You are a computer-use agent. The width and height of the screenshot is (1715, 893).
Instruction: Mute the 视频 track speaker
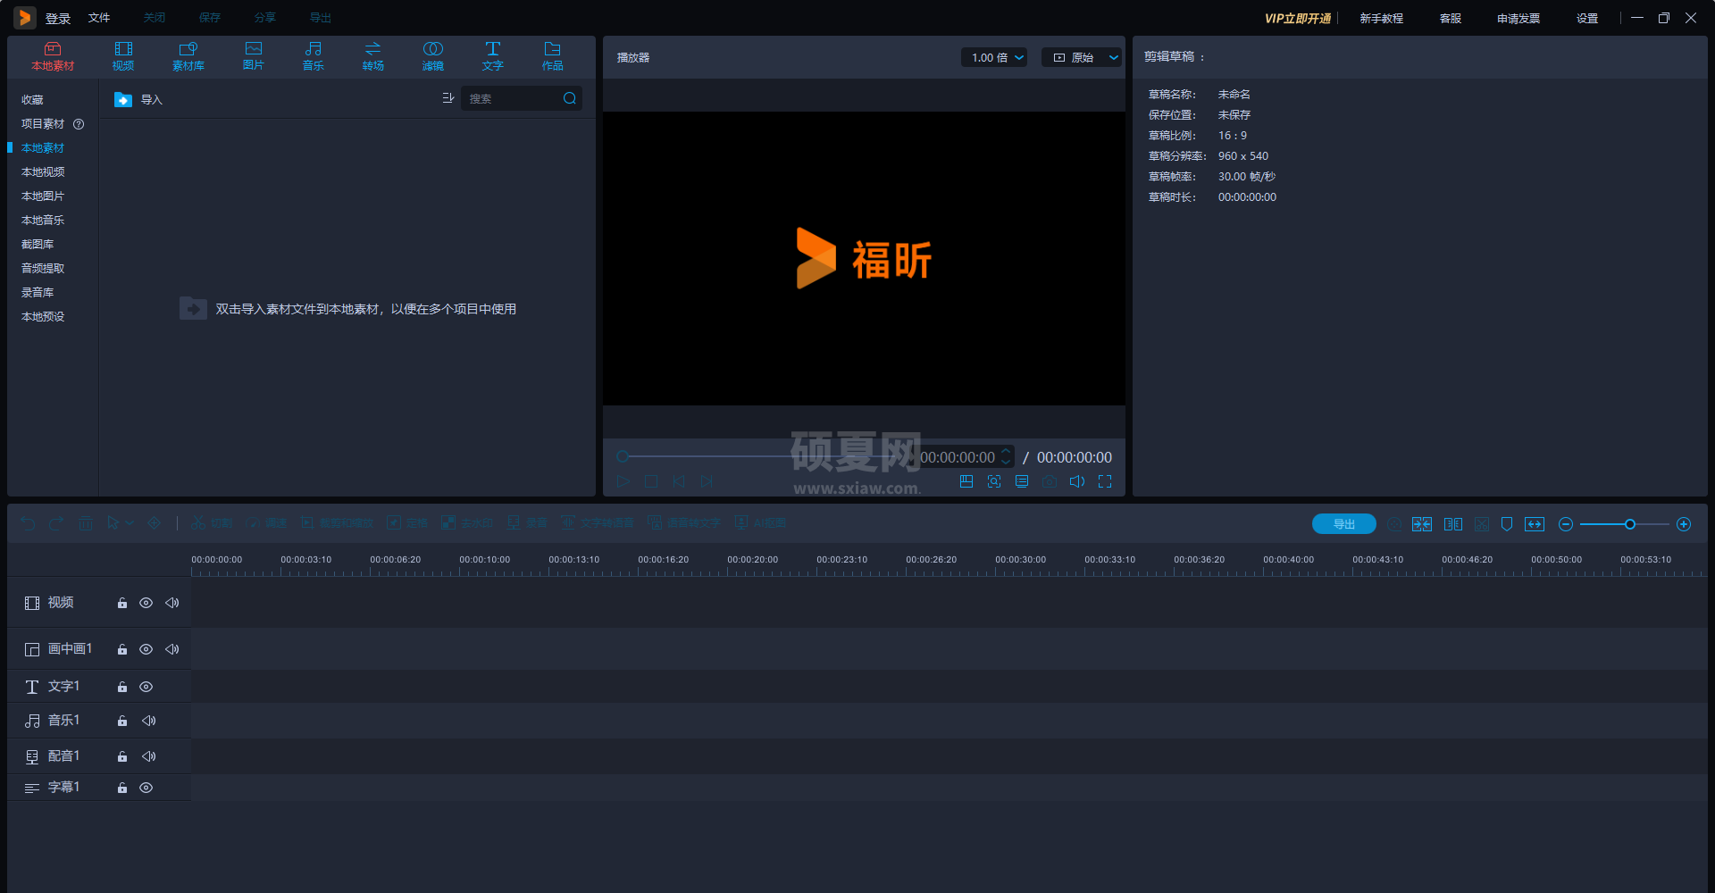coord(172,604)
